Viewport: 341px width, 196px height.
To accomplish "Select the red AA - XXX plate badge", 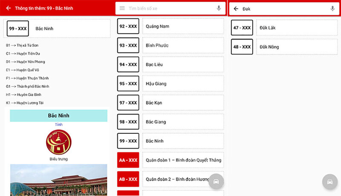I will click(128, 160).
